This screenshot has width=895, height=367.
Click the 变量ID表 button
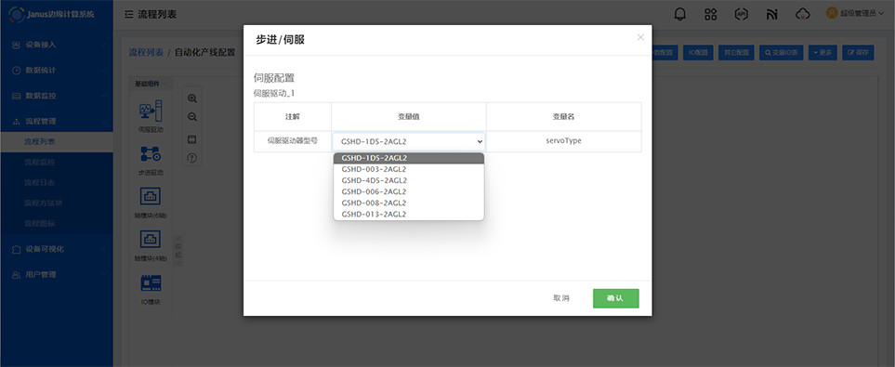(x=782, y=53)
